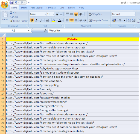Click Merge & Center
The width and height of the screenshot is (140, 134).
pos(98,20)
